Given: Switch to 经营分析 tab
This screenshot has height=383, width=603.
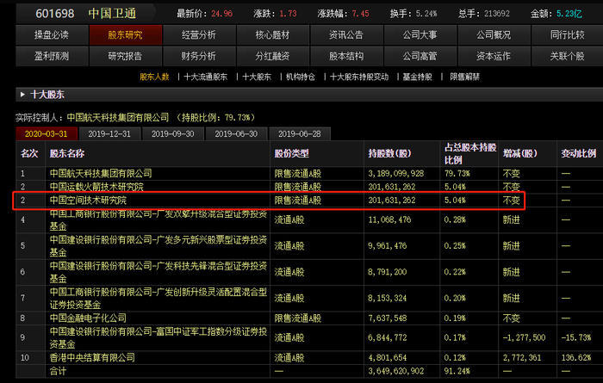Looking at the screenshot, I should [199, 35].
